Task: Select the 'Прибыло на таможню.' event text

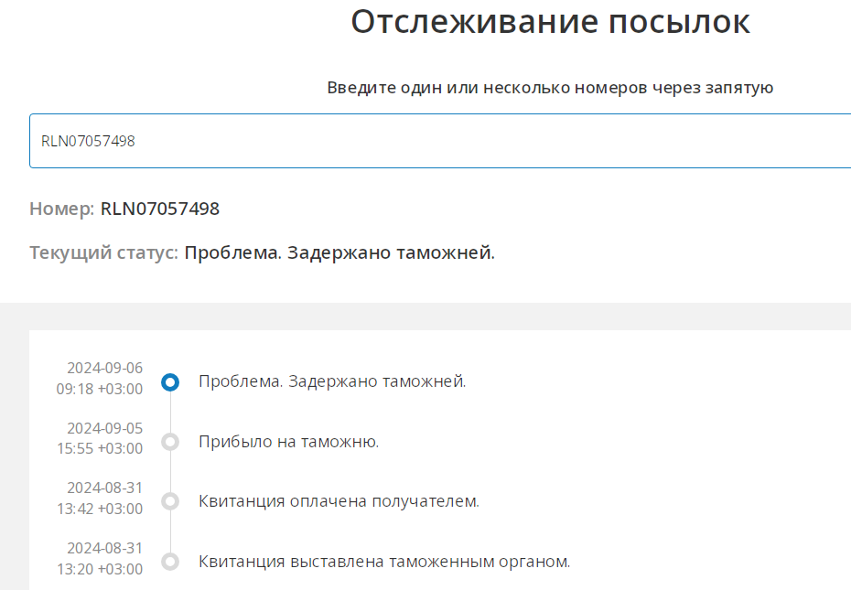Action: pos(288,442)
